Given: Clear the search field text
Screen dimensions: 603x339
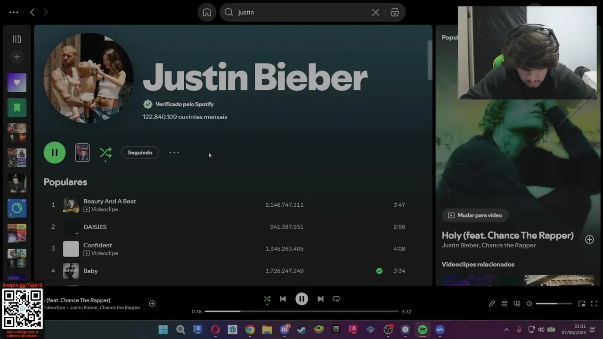Looking at the screenshot, I should (x=375, y=12).
